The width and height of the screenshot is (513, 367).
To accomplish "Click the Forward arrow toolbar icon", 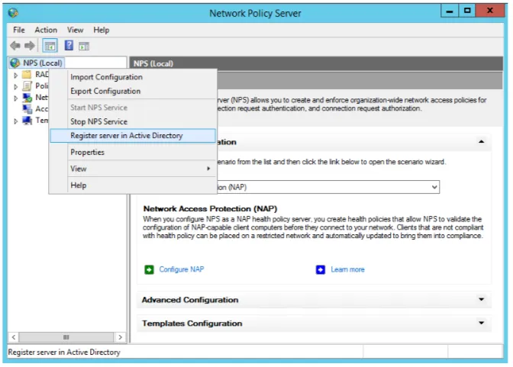I will click(30, 46).
